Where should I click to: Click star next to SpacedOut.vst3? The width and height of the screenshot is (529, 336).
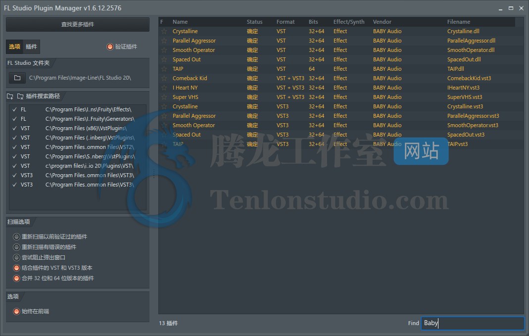tap(164, 135)
